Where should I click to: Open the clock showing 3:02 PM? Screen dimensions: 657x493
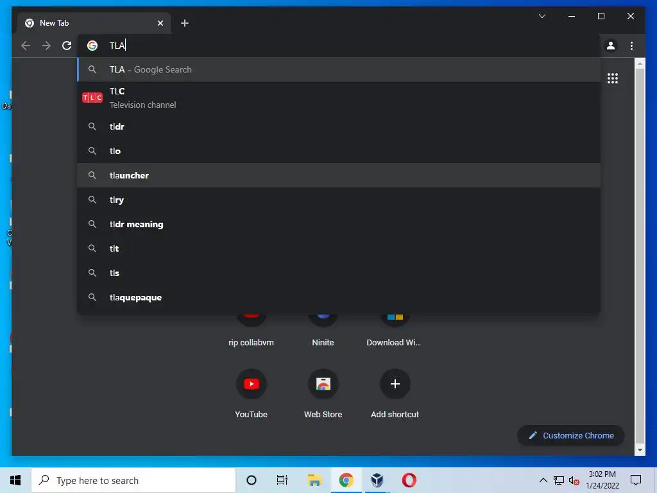[x=602, y=480]
